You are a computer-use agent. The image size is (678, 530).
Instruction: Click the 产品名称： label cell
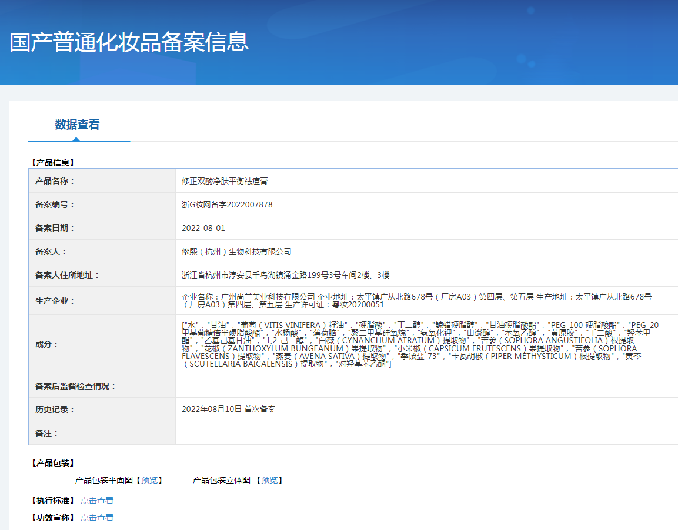tap(102, 181)
